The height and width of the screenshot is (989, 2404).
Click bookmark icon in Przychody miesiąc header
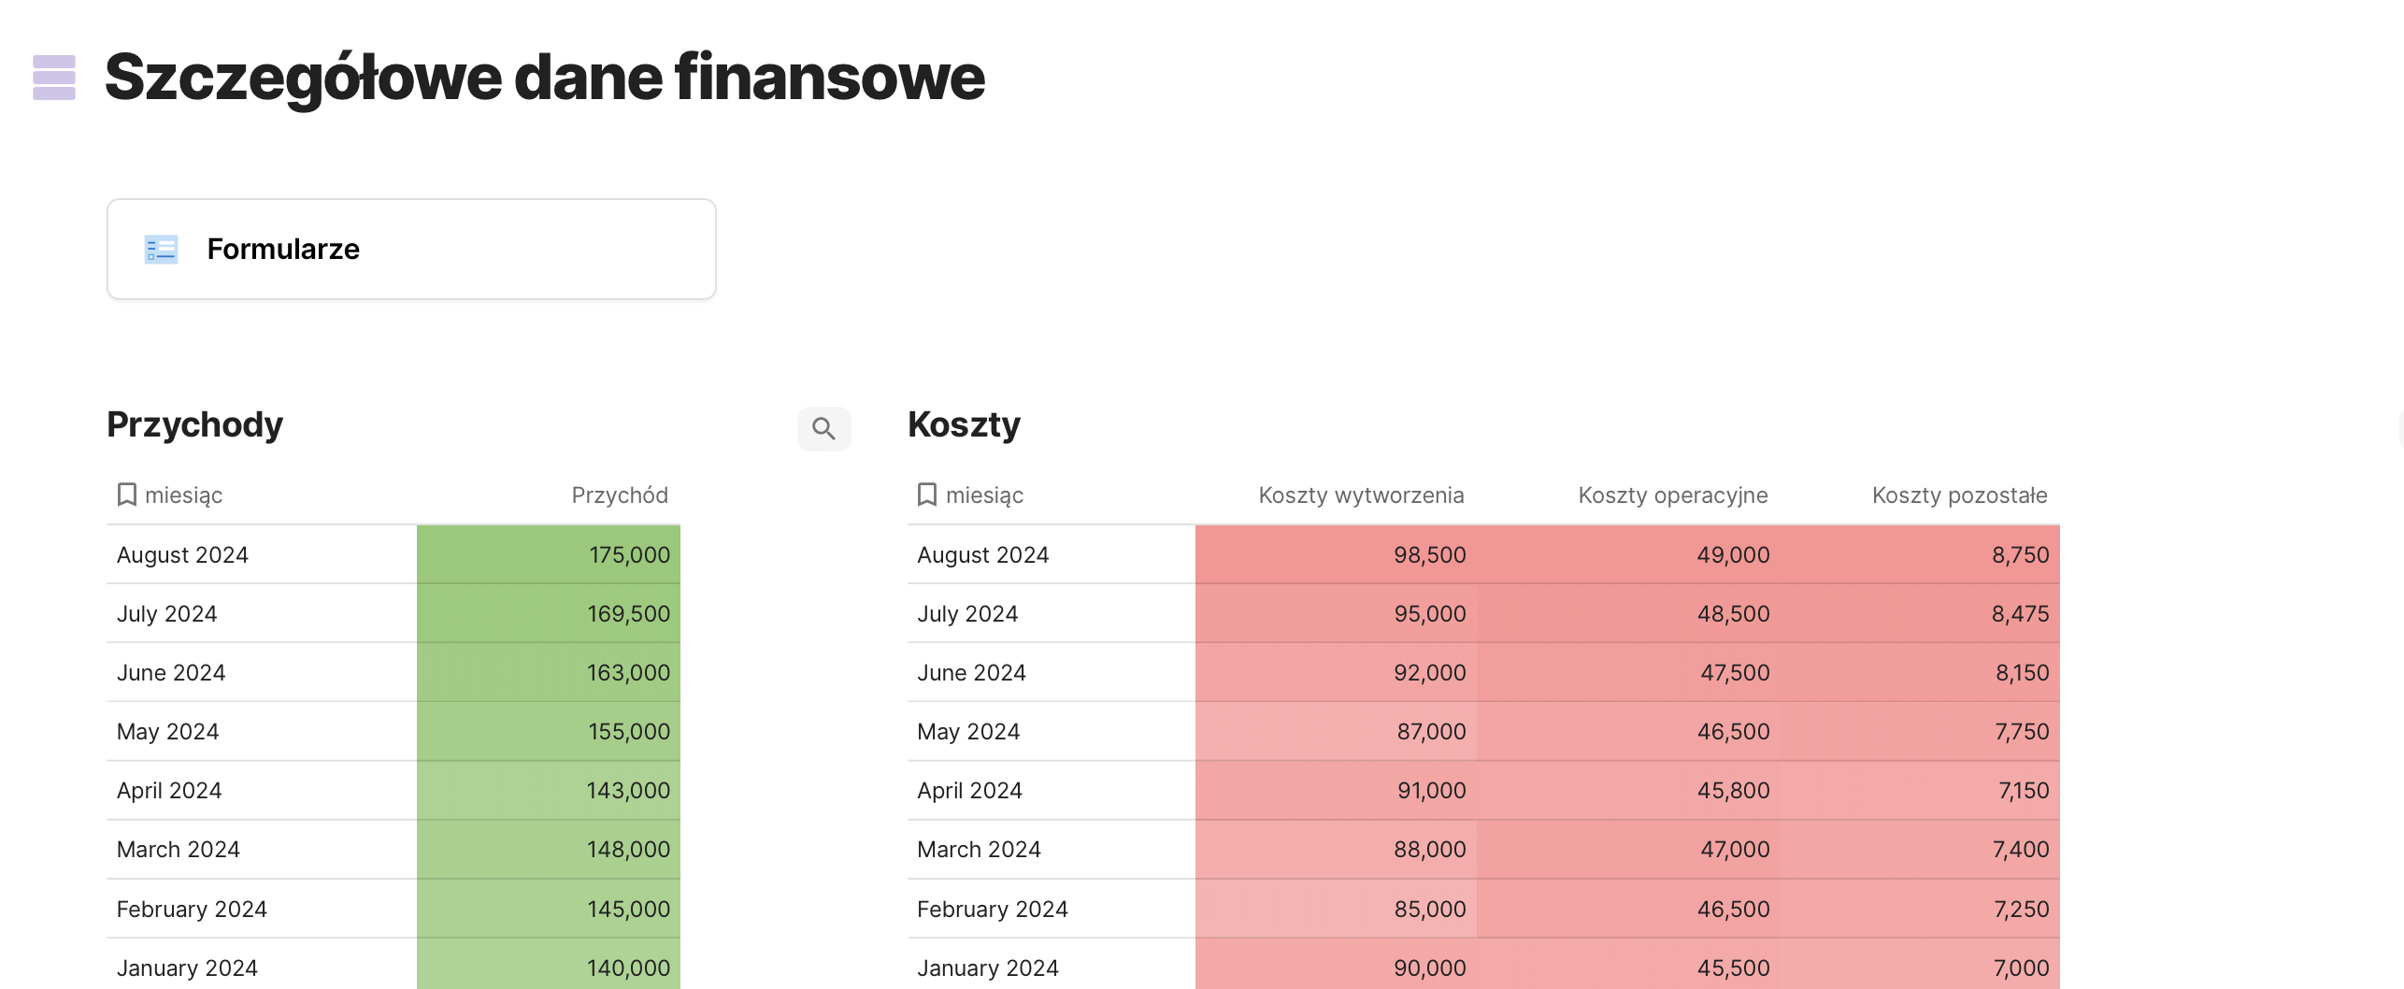(x=127, y=494)
